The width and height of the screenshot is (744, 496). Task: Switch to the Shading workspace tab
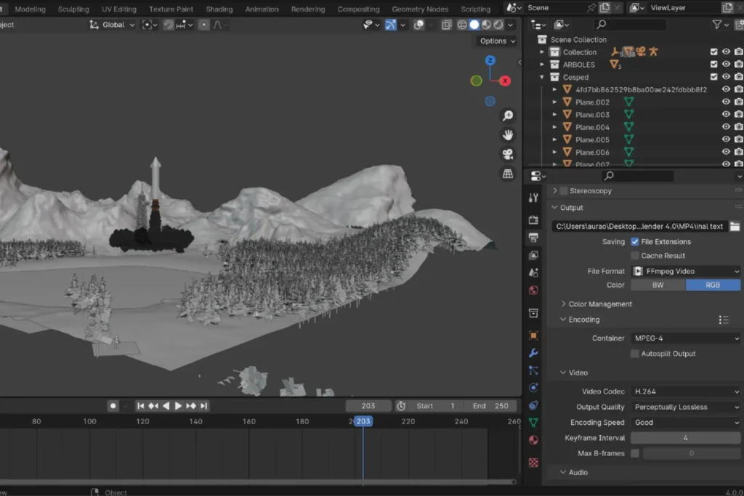tap(219, 9)
